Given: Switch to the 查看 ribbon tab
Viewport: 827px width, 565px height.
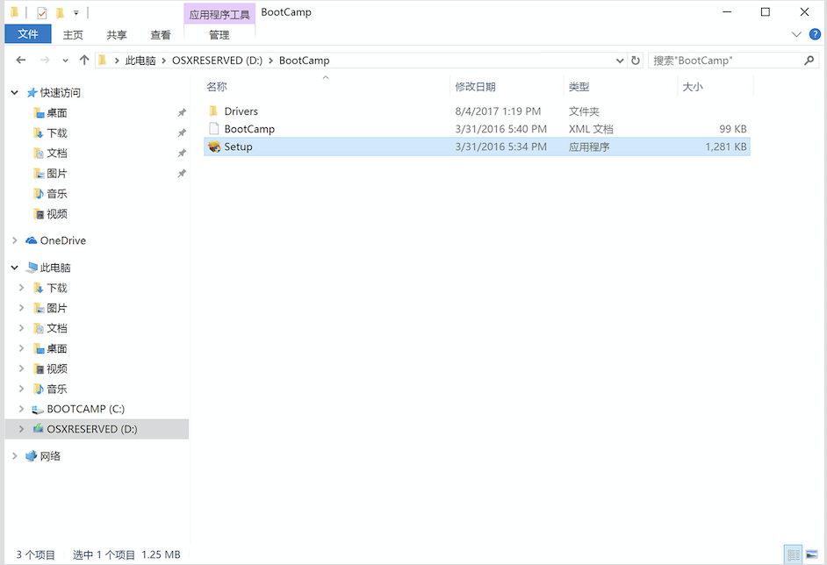Looking at the screenshot, I should click(x=161, y=35).
